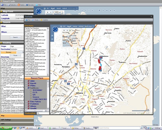Switch TourGuide map to 3D mode
The image size is (162, 130).
[64, 26]
